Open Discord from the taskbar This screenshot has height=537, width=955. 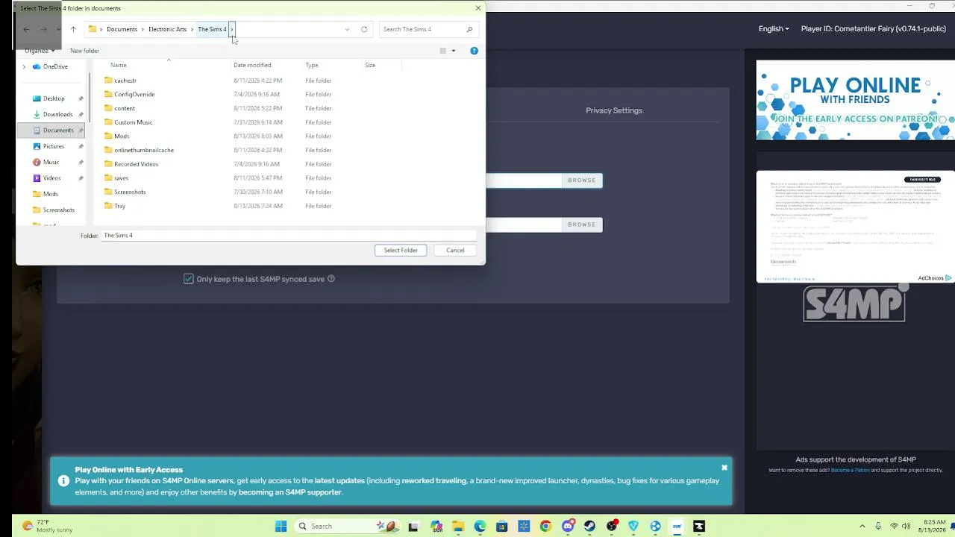tap(568, 527)
